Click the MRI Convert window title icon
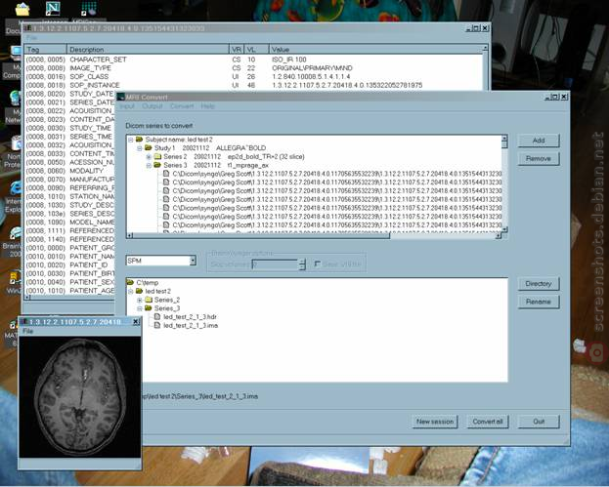Image resolution: width=609 pixels, height=487 pixels. coord(120,97)
